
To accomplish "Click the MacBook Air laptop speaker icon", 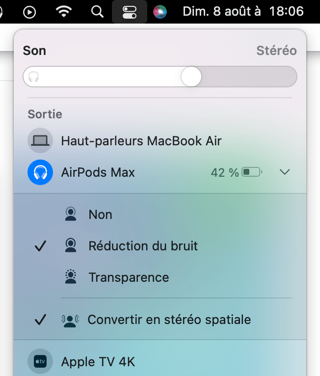I will [40, 141].
